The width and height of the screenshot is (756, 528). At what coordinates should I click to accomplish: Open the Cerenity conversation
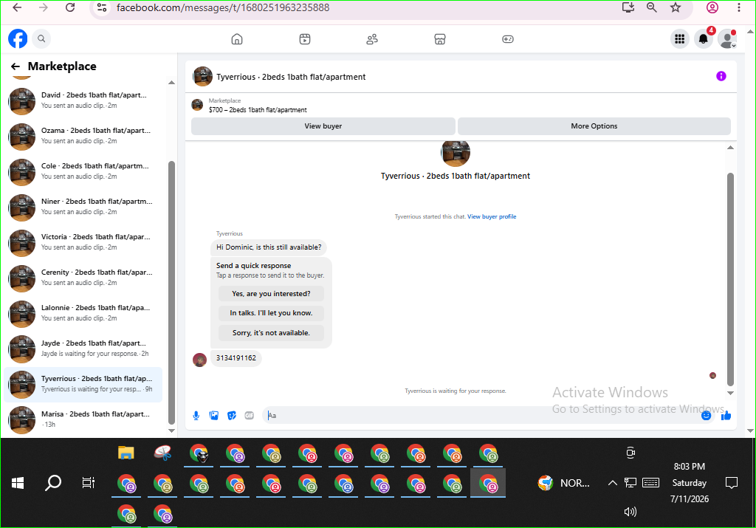83,278
